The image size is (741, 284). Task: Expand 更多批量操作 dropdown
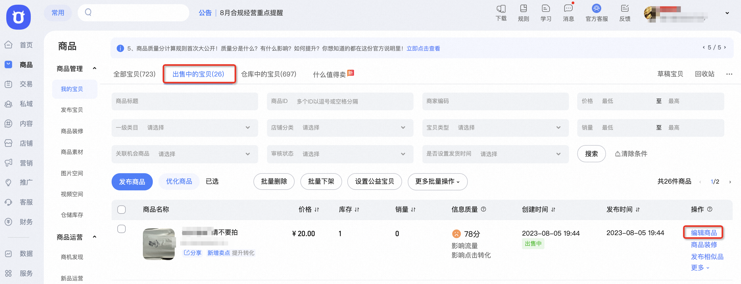tap(438, 182)
